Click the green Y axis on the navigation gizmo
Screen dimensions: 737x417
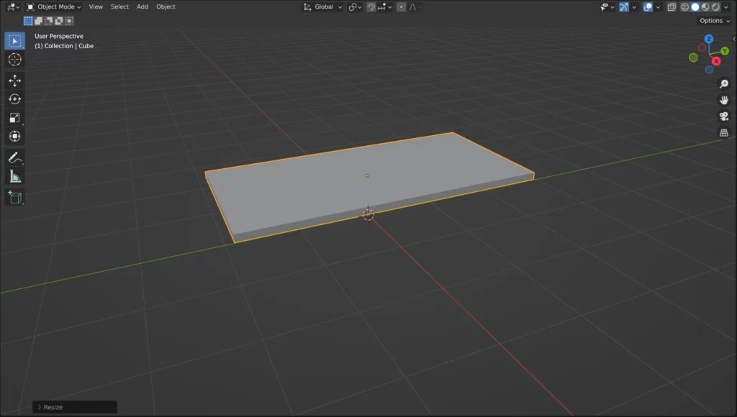coord(724,50)
